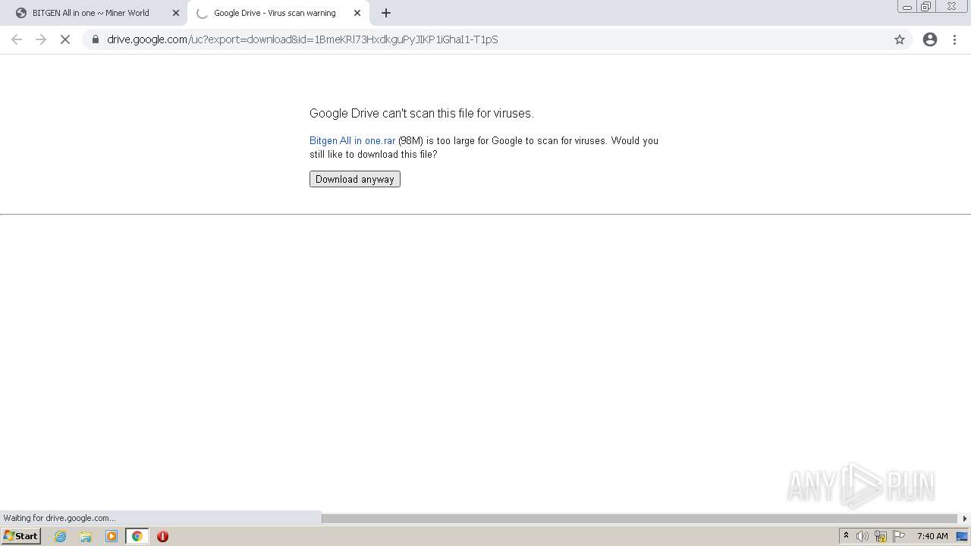Open Chrome's three-dot menu
Screen dimensions: 971x546
click(955, 39)
